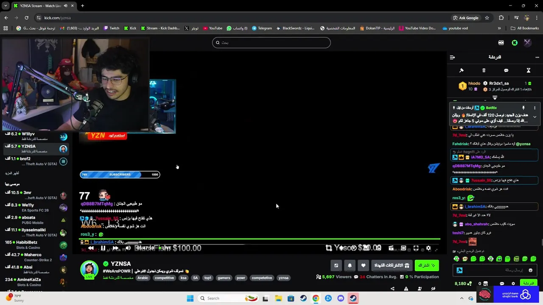Switch the player to theater mode

pyautogui.click(x=403, y=248)
